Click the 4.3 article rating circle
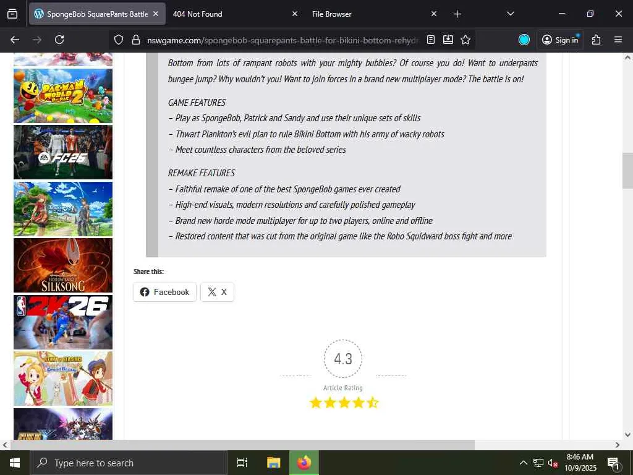Screen dimensions: 633x475 click(343, 359)
